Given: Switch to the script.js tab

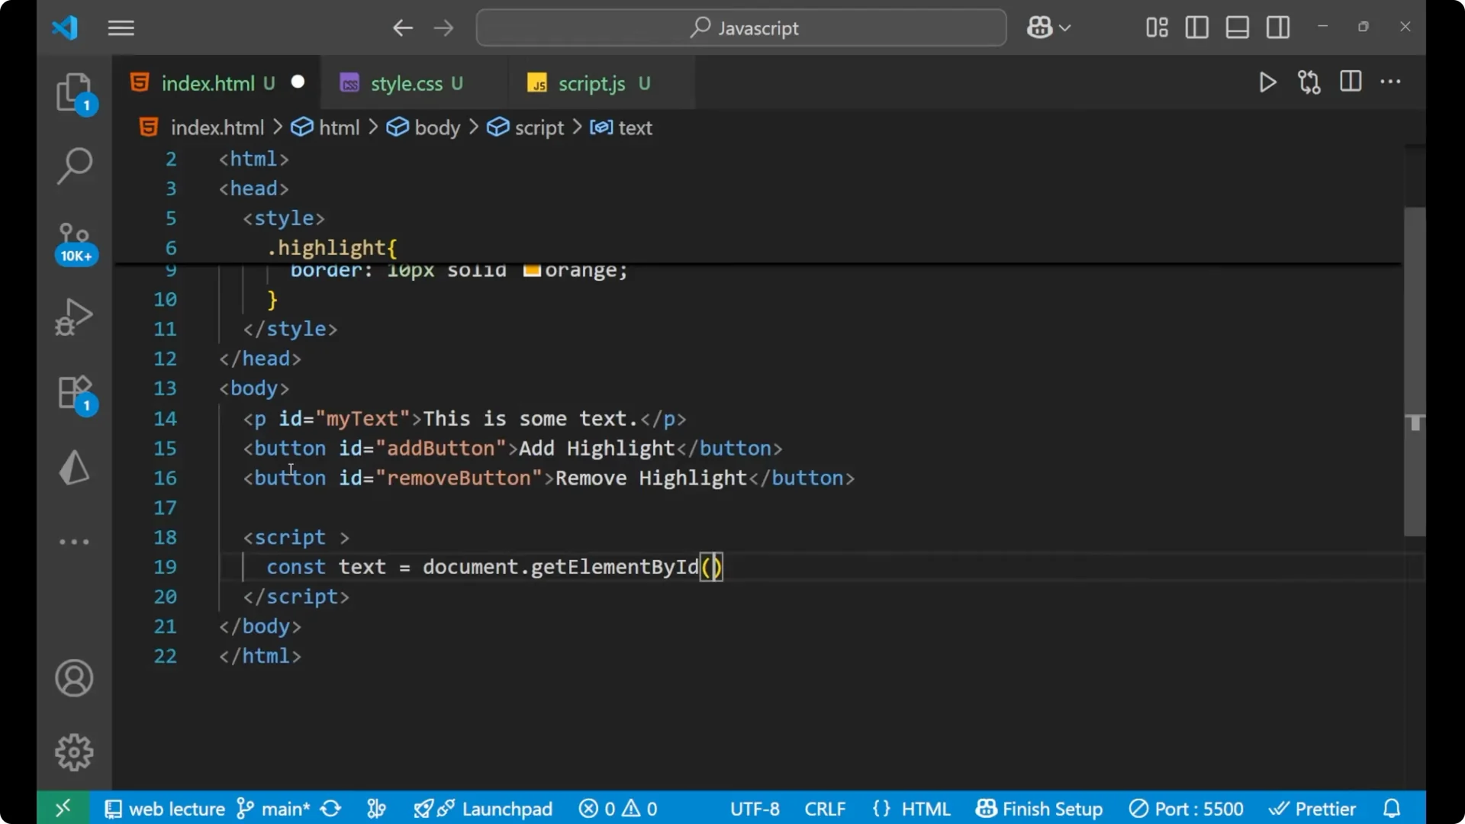Looking at the screenshot, I should point(591,83).
